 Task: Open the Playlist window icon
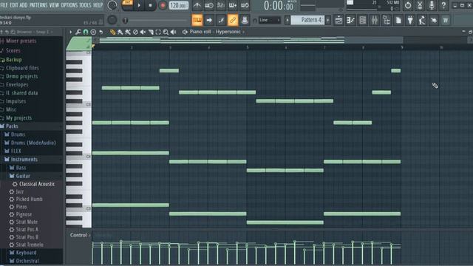[x=338, y=20]
